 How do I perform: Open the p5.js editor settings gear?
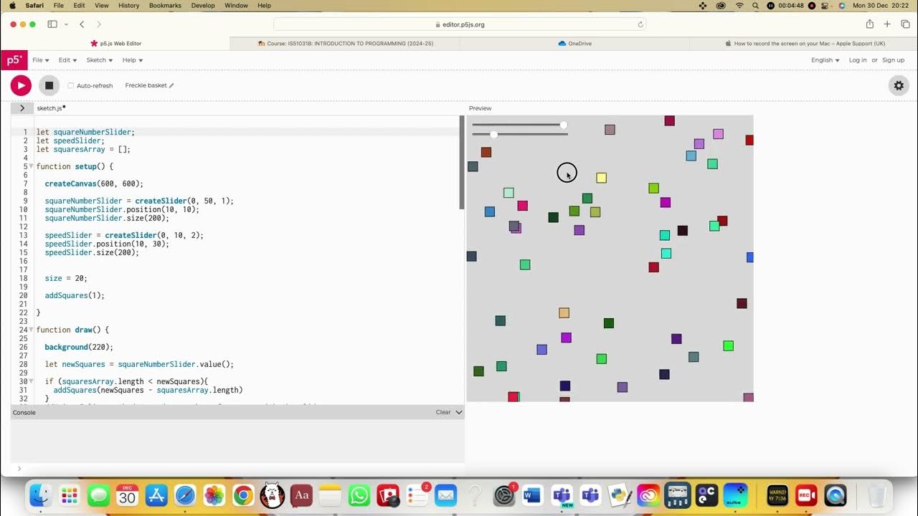[899, 85]
